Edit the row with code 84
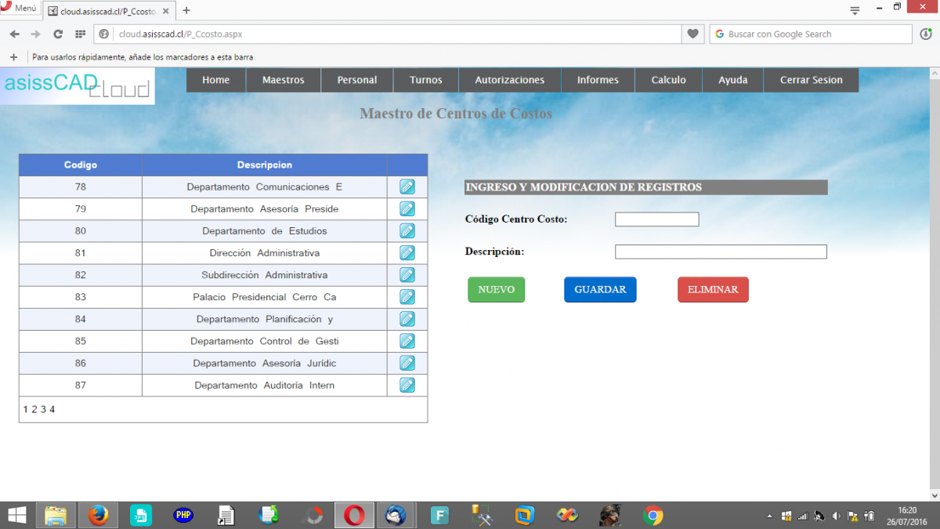Screen dimensions: 940x529 (407, 318)
